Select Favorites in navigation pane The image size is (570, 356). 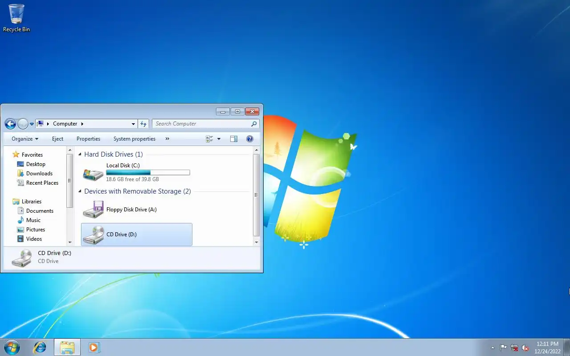click(x=32, y=155)
